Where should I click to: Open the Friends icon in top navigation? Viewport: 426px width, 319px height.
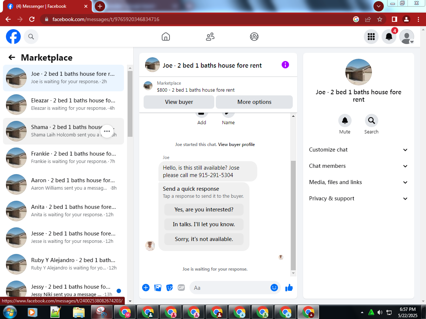pyautogui.click(x=210, y=37)
